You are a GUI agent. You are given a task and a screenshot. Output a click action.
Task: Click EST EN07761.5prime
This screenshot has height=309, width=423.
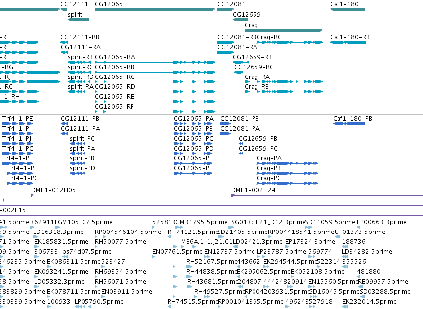pos(154,257)
